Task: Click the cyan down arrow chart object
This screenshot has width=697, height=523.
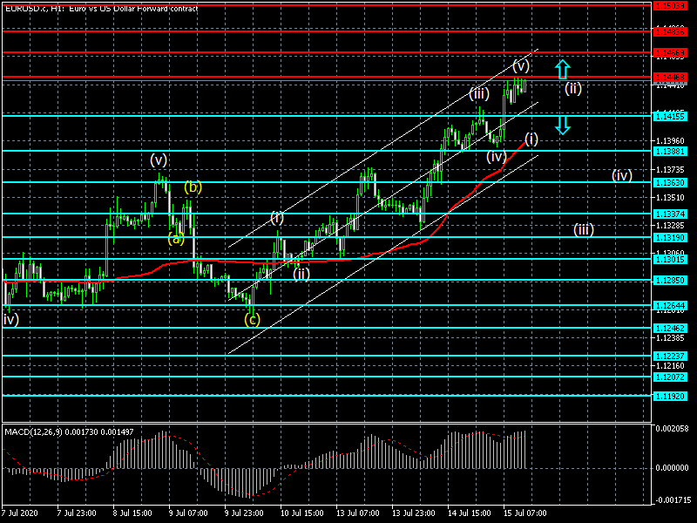Action: (562, 126)
